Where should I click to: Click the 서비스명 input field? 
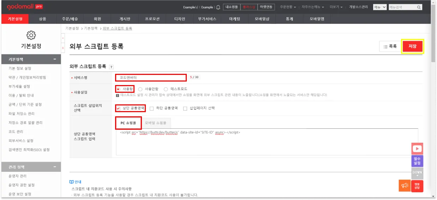click(151, 77)
